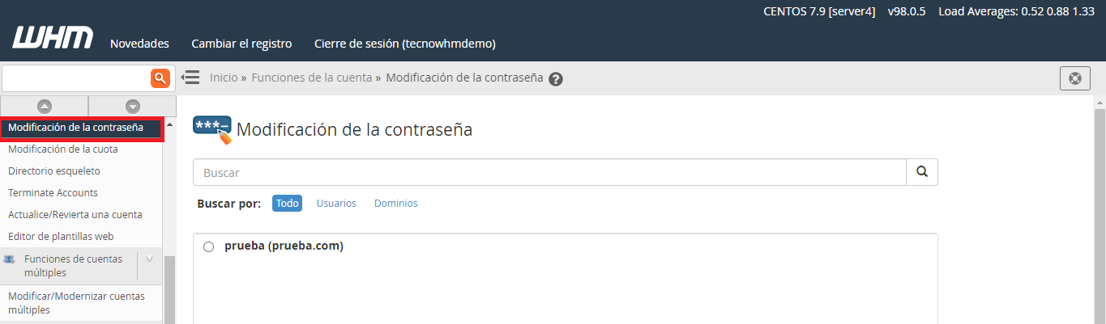1106x324 pixels.
Task: Filter search by Usuarios
Action: [336, 204]
